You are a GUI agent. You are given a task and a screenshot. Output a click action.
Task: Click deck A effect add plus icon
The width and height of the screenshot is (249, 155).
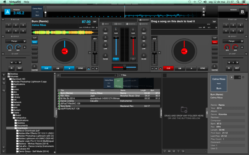pos(25,47)
